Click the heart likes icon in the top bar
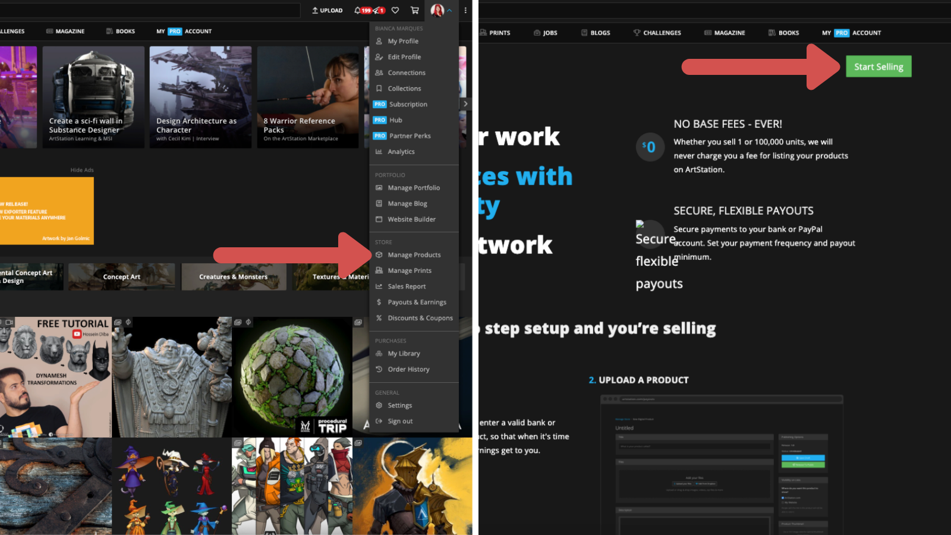Image resolution: width=951 pixels, height=535 pixels. click(x=395, y=10)
